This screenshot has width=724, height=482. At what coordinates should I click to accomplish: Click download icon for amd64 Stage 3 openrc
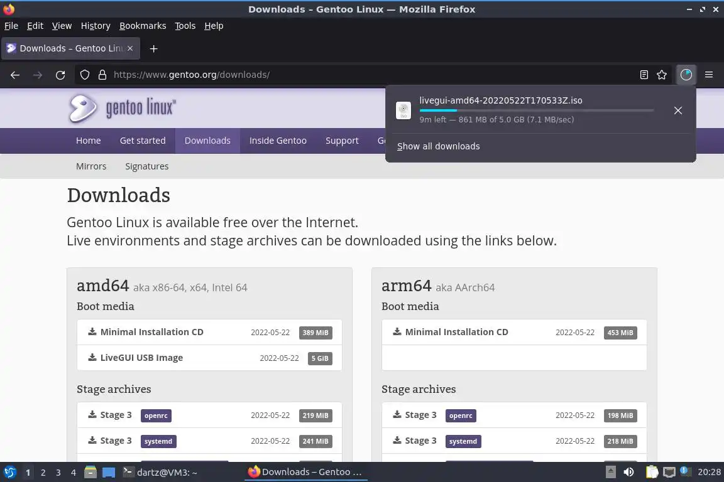[92, 415]
